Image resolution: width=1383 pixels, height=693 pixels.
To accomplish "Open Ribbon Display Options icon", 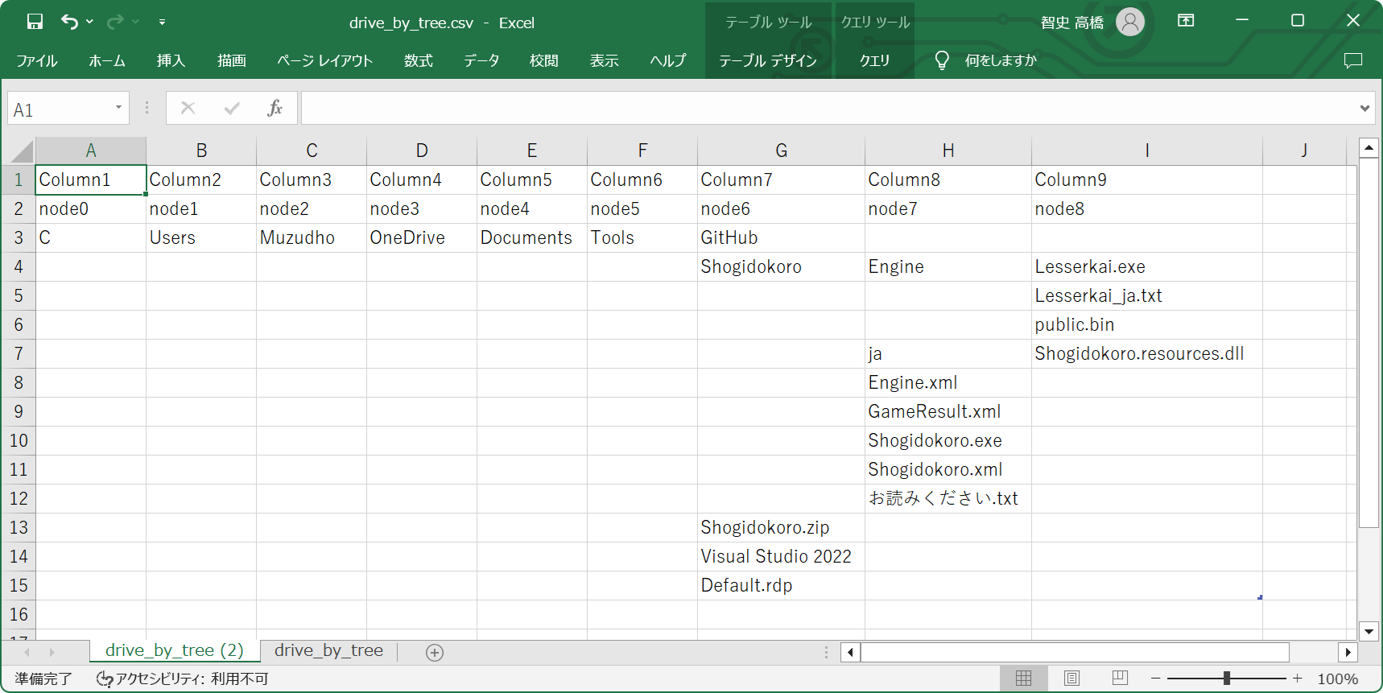I will tap(1186, 21).
